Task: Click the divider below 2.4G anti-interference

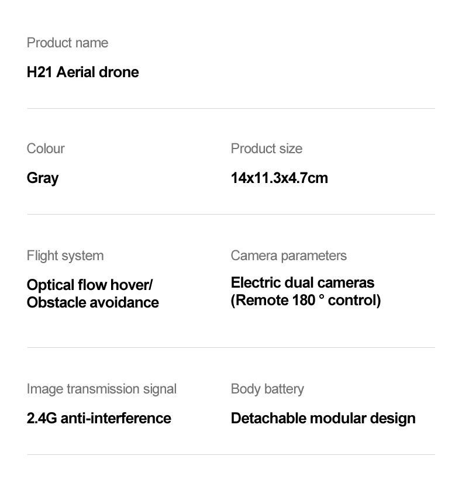Action: coord(231,455)
